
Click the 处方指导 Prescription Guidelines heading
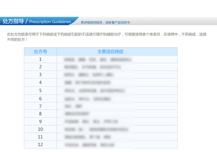point(37,21)
